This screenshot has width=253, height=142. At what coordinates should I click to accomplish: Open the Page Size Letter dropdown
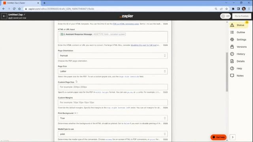pos(113,71)
